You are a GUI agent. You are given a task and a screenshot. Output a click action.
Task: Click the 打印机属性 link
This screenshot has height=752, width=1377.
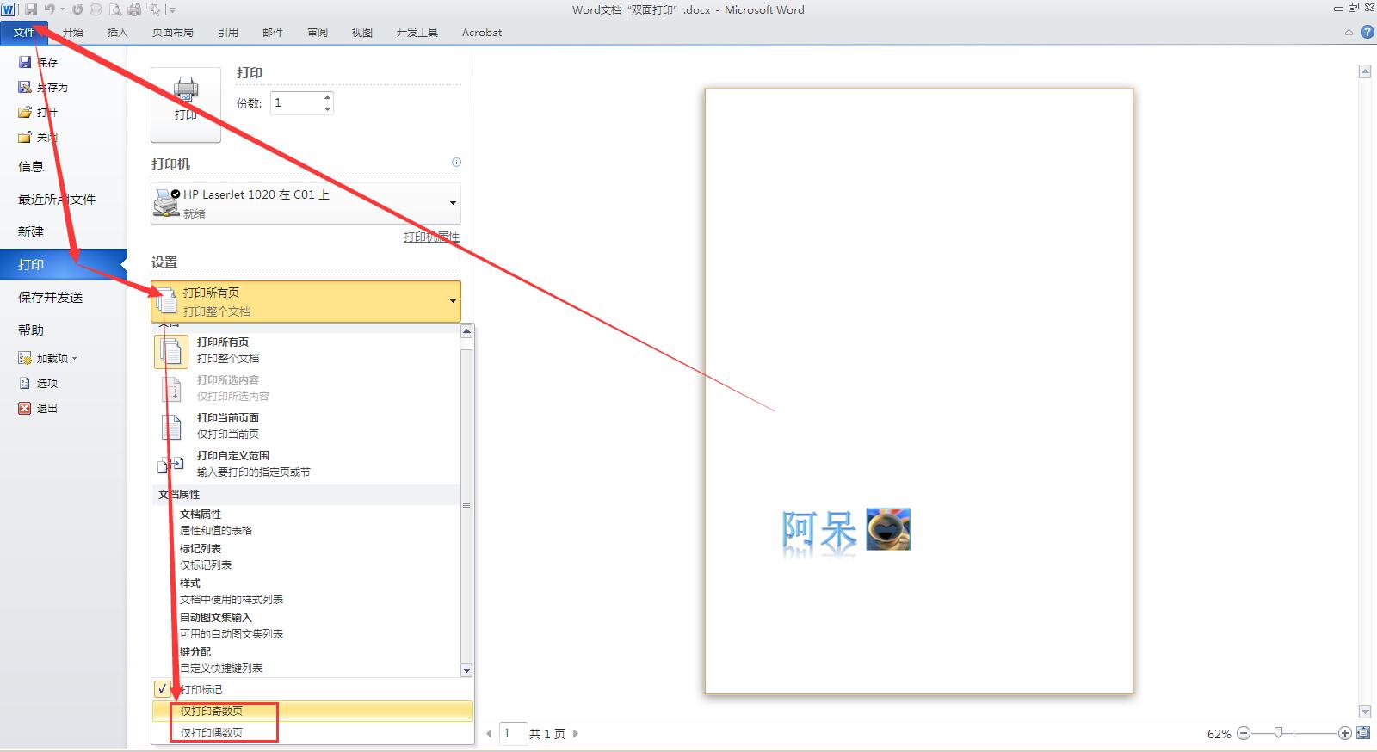[431, 237]
